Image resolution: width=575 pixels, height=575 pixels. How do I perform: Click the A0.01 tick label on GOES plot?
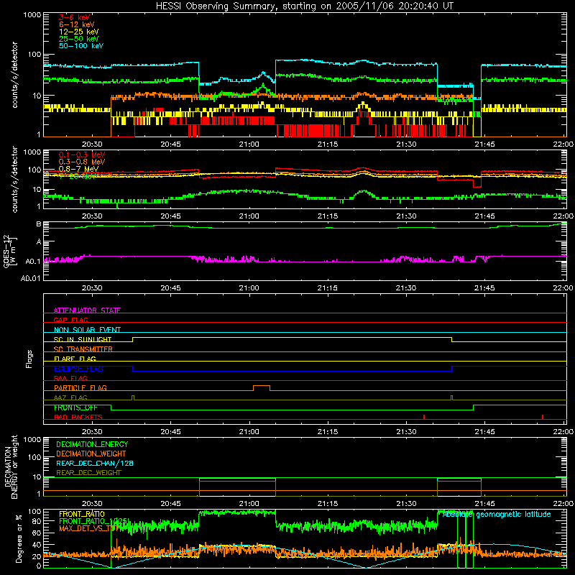point(31,278)
